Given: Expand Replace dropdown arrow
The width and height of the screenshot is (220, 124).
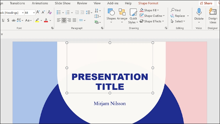Looking at the screenshot, I should tap(188, 16).
